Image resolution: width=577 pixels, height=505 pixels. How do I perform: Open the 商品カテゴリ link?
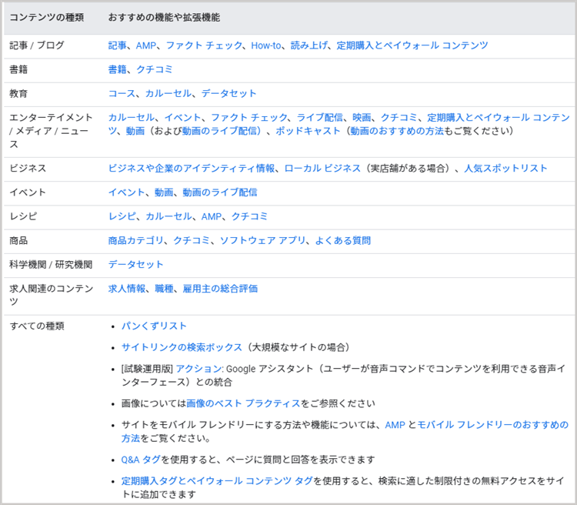pyautogui.click(x=135, y=240)
